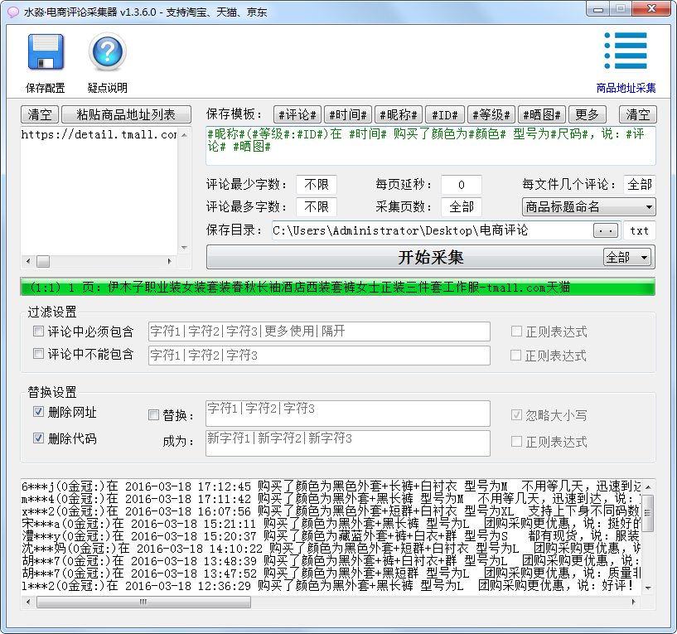Click the 更多 template tags button
Viewport: 677px width, 634px height.
pos(587,114)
